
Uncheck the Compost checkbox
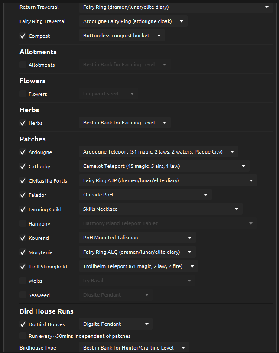point(23,36)
